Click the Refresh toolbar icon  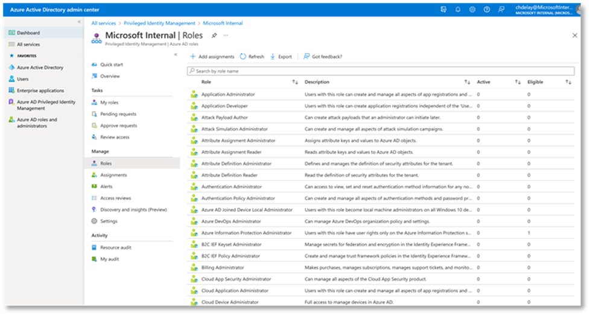[243, 57]
